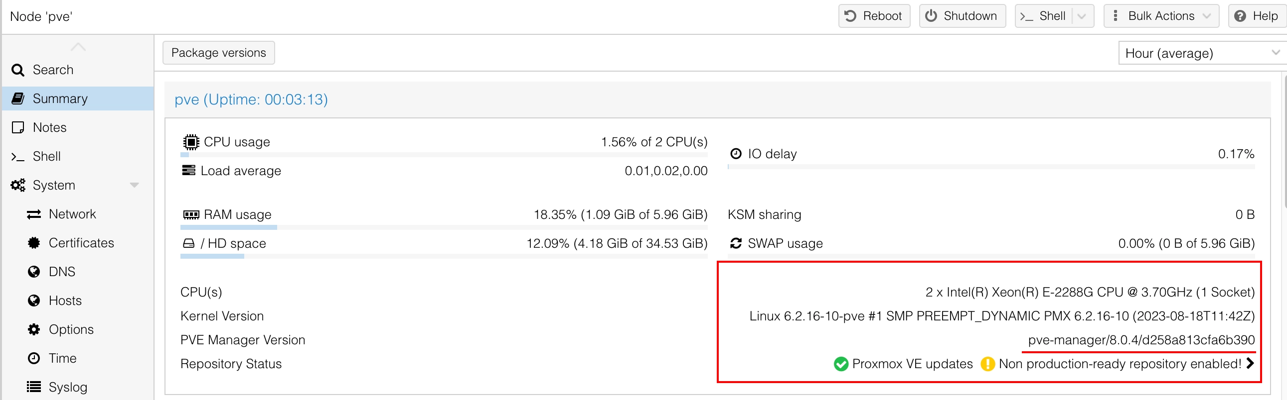Click the Certificates badge icon
The image size is (1287, 400).
point(34,243)
